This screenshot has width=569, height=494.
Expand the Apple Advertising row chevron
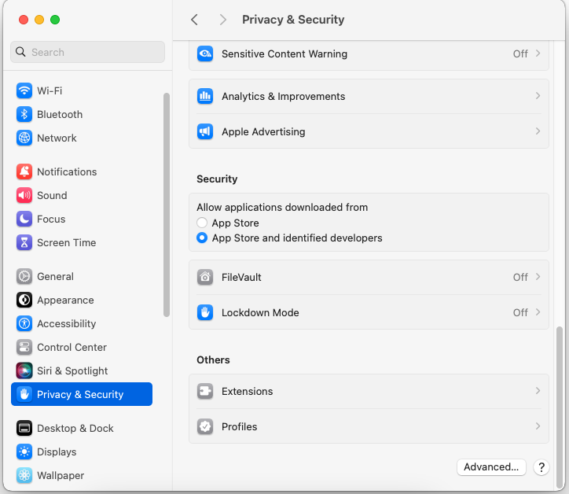click(538, 131)
